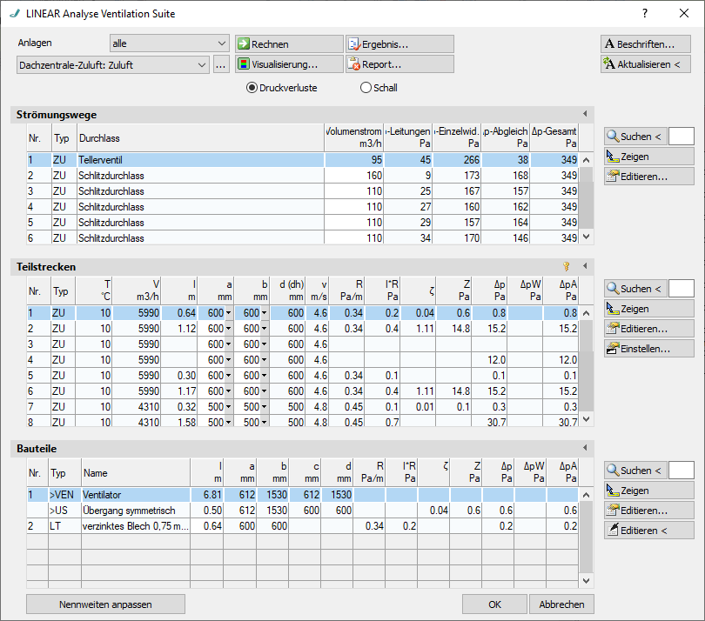Click the Volumenstrom column header
Screen dimensions: 705x621
(x=354, y=137)
